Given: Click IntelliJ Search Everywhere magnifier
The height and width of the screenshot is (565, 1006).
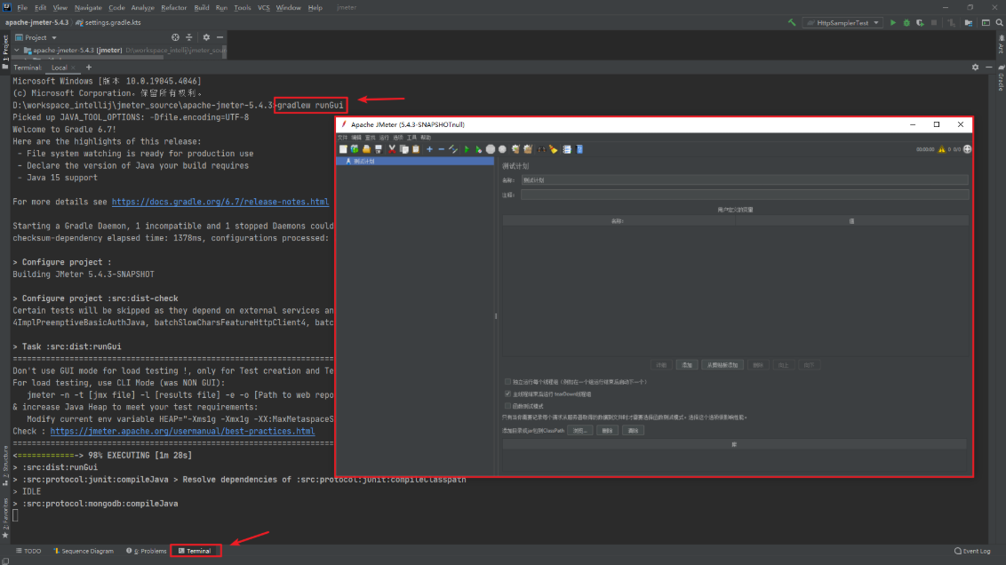Looking at the screenshot, I should [x=1000, y=22].
